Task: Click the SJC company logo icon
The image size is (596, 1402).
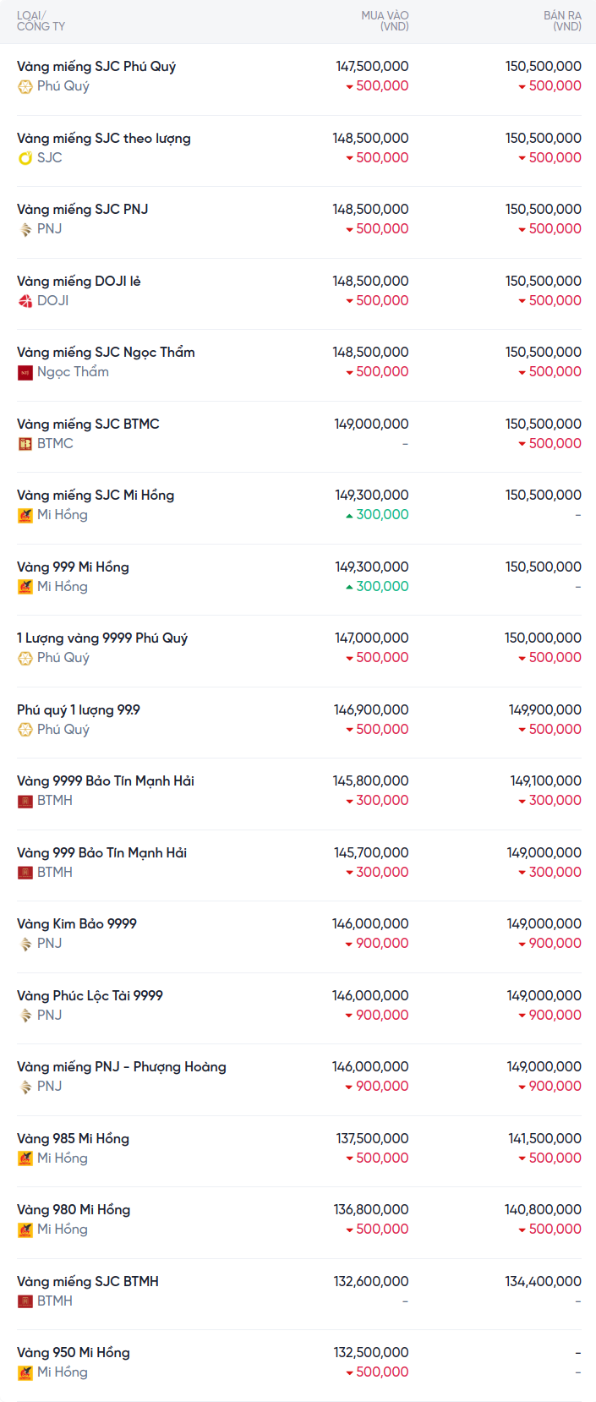Action: coord(25,158)
